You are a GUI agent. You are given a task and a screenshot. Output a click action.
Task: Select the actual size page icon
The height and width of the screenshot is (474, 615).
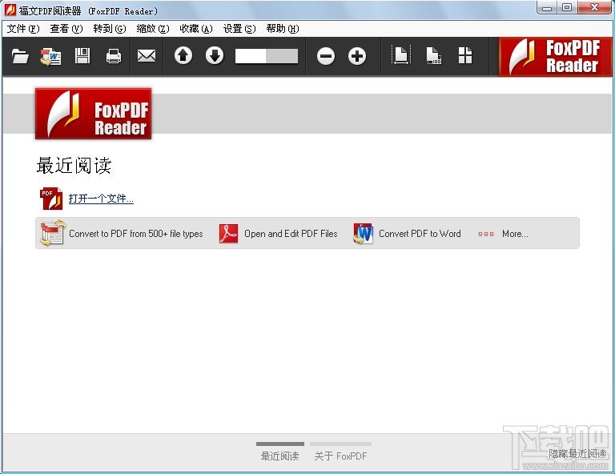[434, 56]
